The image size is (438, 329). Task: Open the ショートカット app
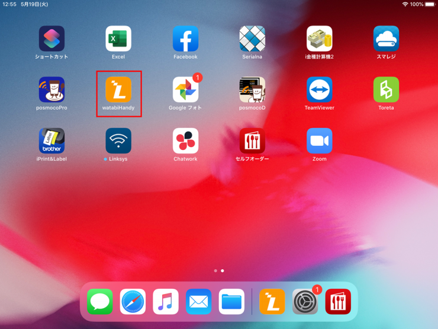[x=51, y=39]
